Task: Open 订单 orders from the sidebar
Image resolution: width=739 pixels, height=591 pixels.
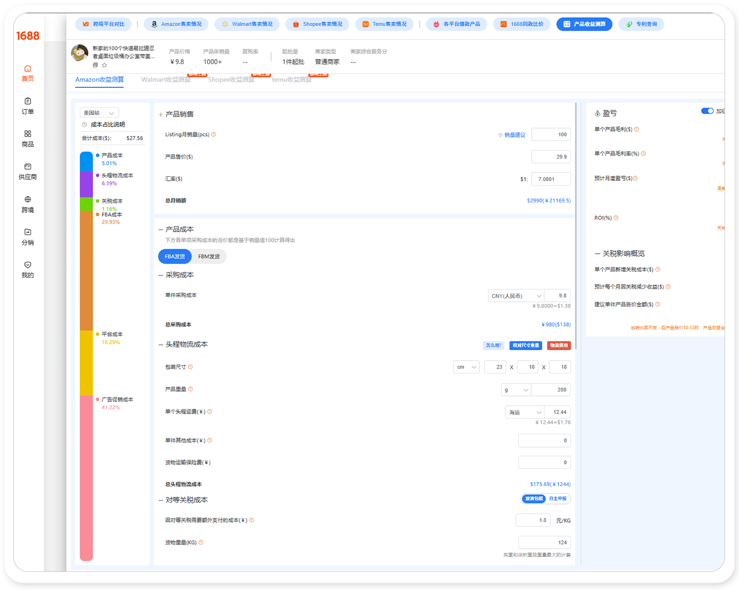Action: tap(28, 101)
